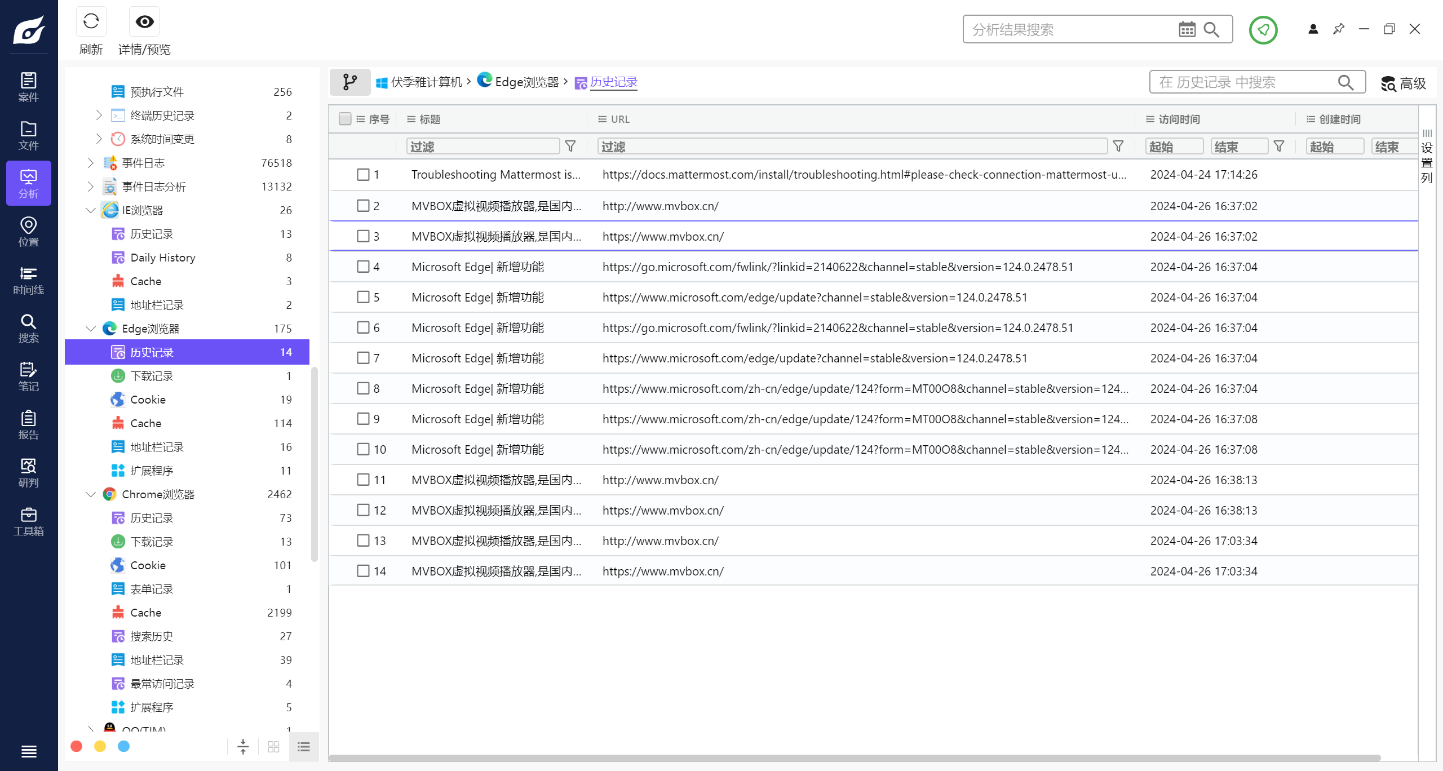
Task: Collapse the Chrome浏览器 tree node
Action: 91,494
